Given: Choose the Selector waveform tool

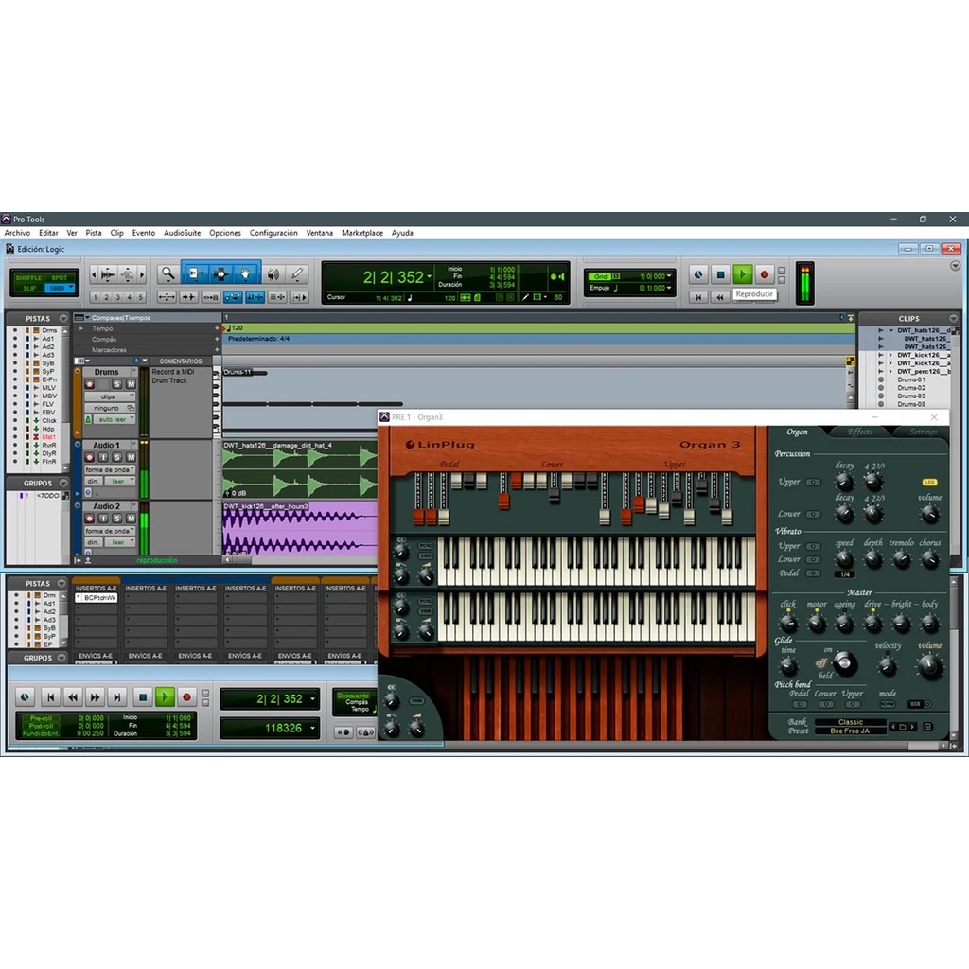Looking at the screenshot, I should [x=220, y=273].
